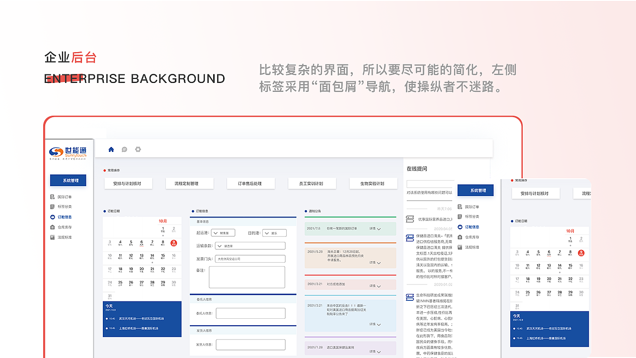Image resolution: width=636 pixels, height=358 pixels.
Task: Select date 6 in right panel calendar
Action: point(549,253)
